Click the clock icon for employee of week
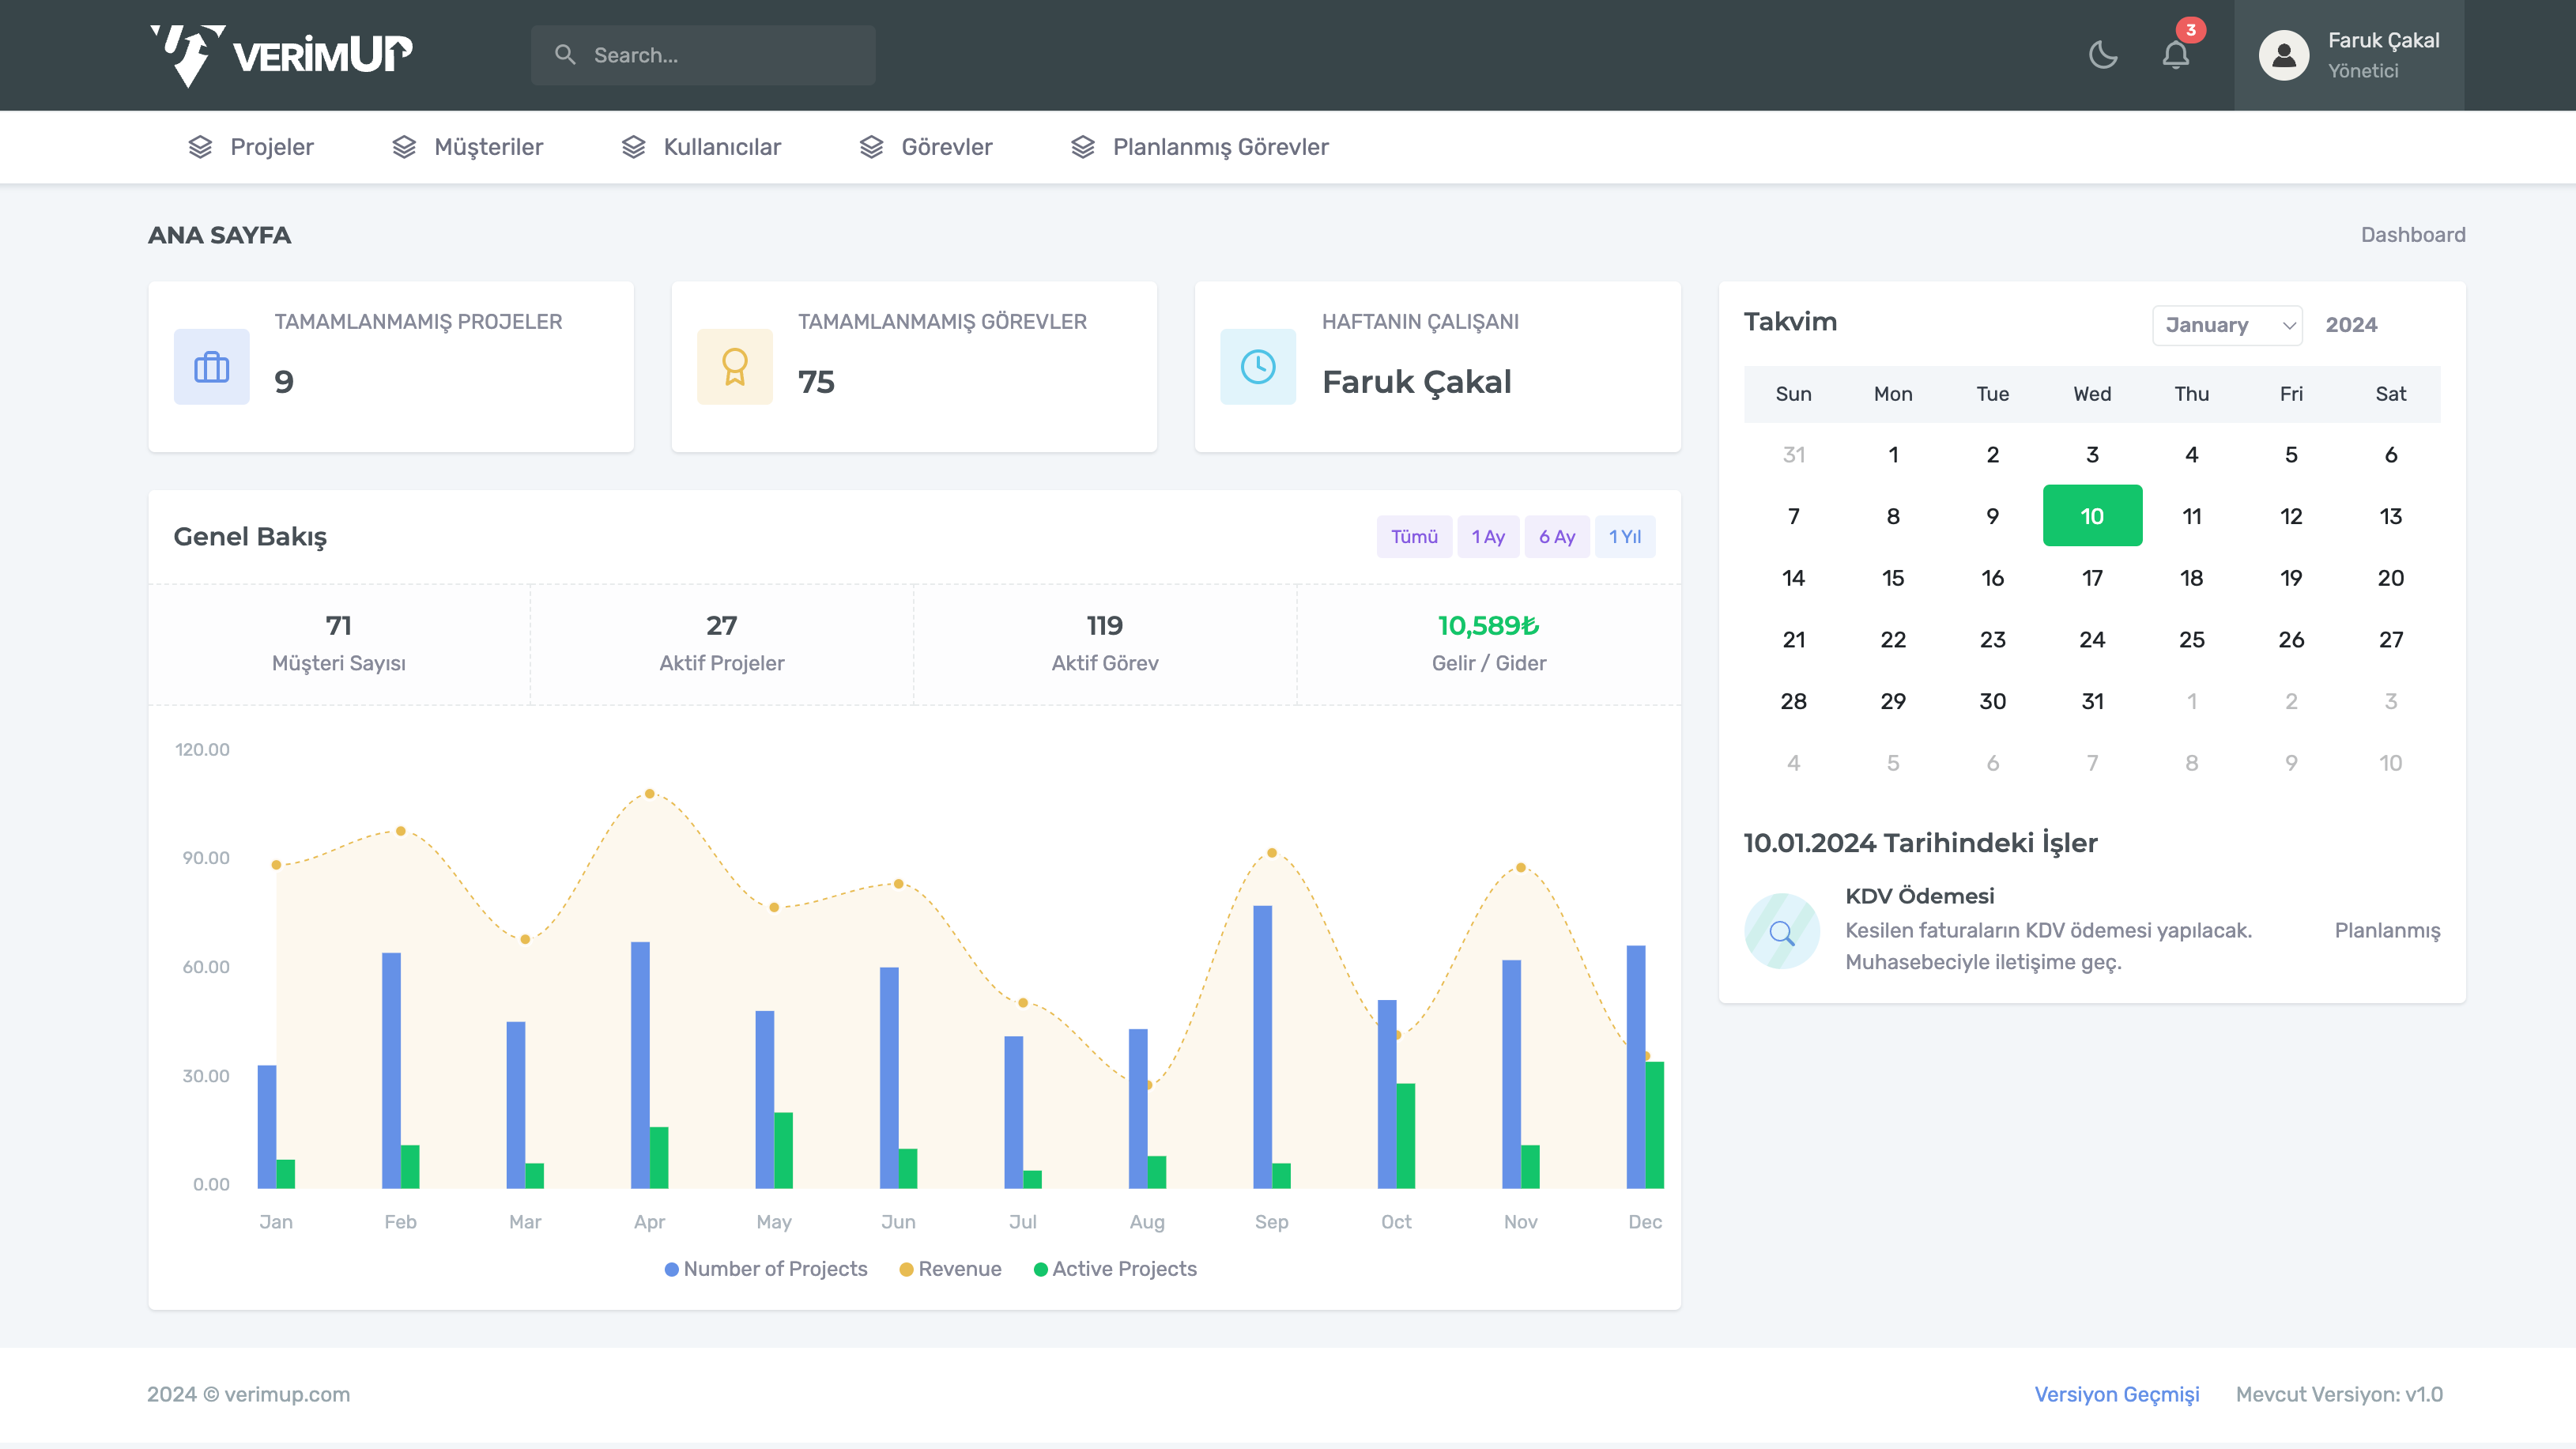Viewport: 2576px width, 1449px height. click(1257, 367)
